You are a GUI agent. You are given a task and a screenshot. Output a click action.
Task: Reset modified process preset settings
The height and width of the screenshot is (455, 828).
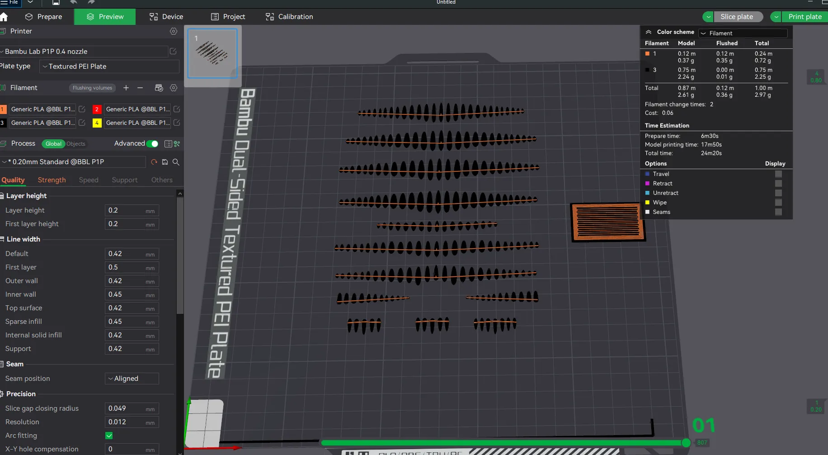pos(154,162)
